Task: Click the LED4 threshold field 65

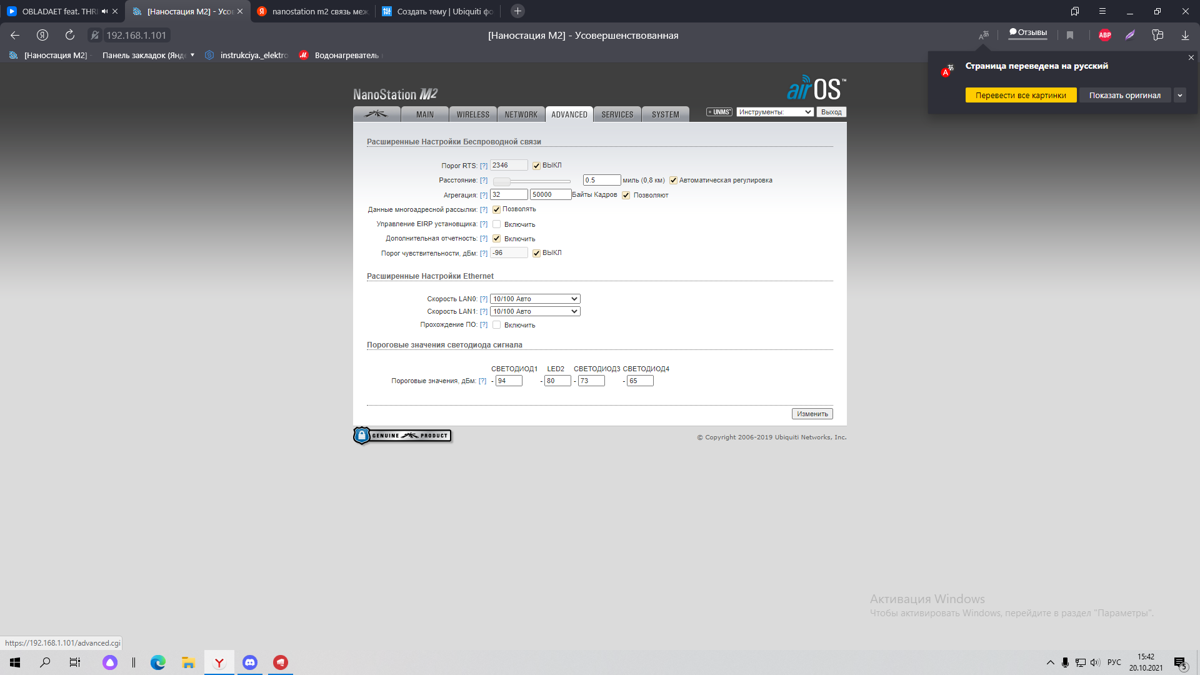Action: point(640,381)
